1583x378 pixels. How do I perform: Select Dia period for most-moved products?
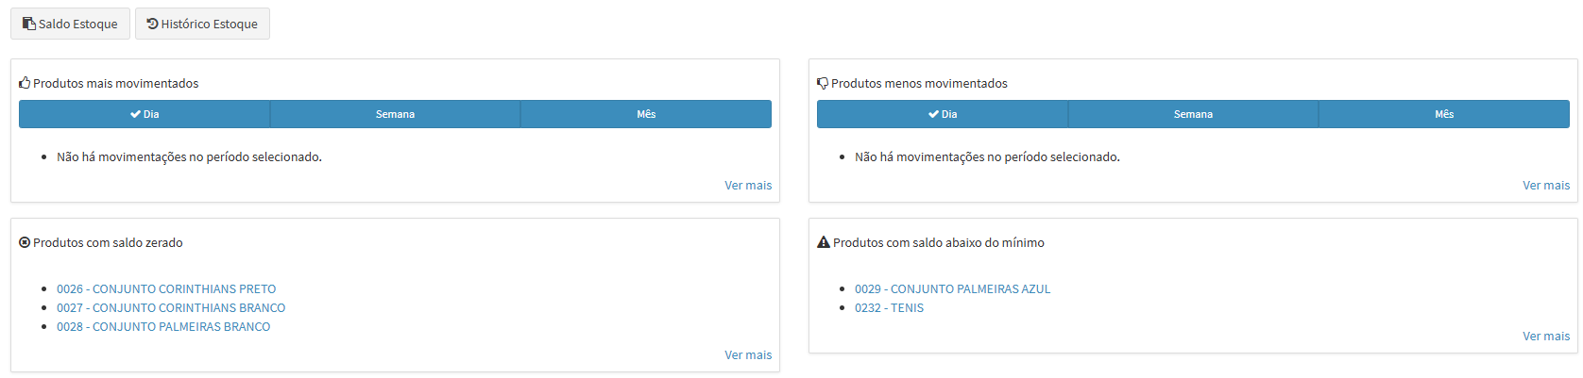pos(145,114)
